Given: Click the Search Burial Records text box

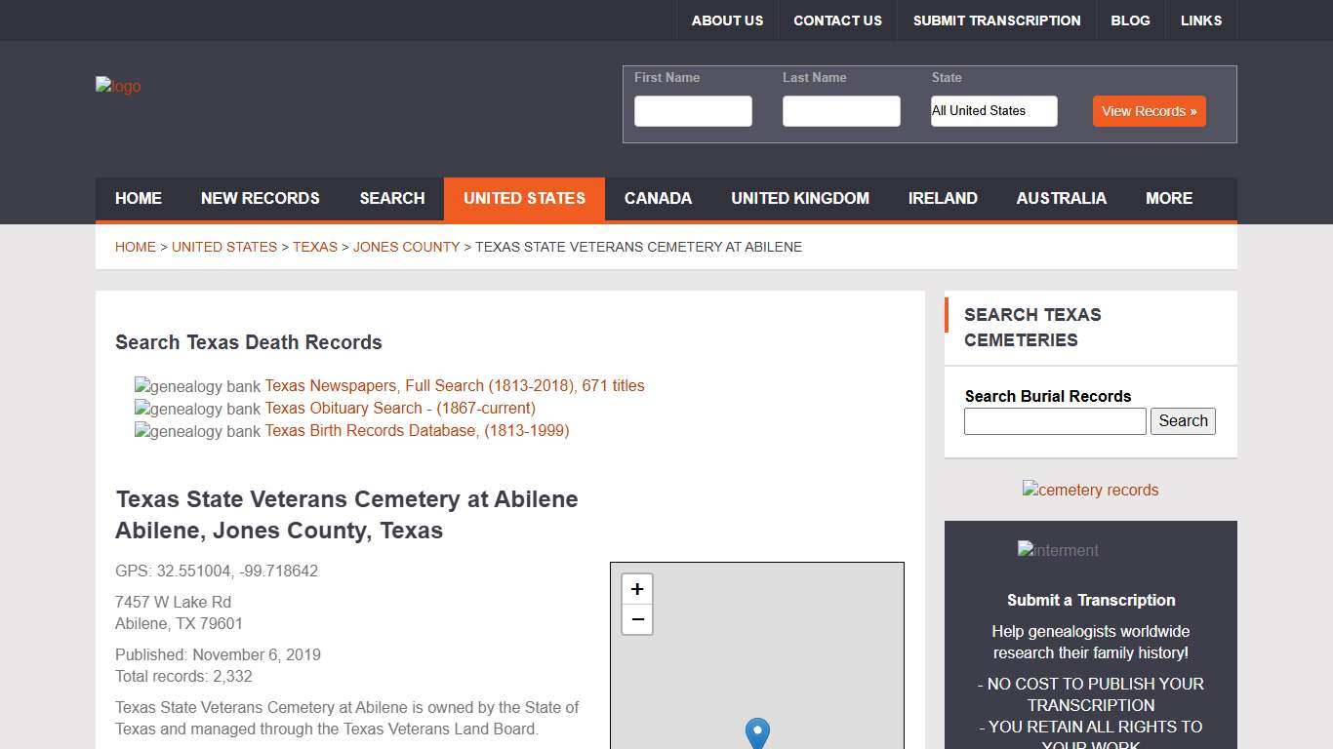Looking at the screenshot, I should (1054, 420).
